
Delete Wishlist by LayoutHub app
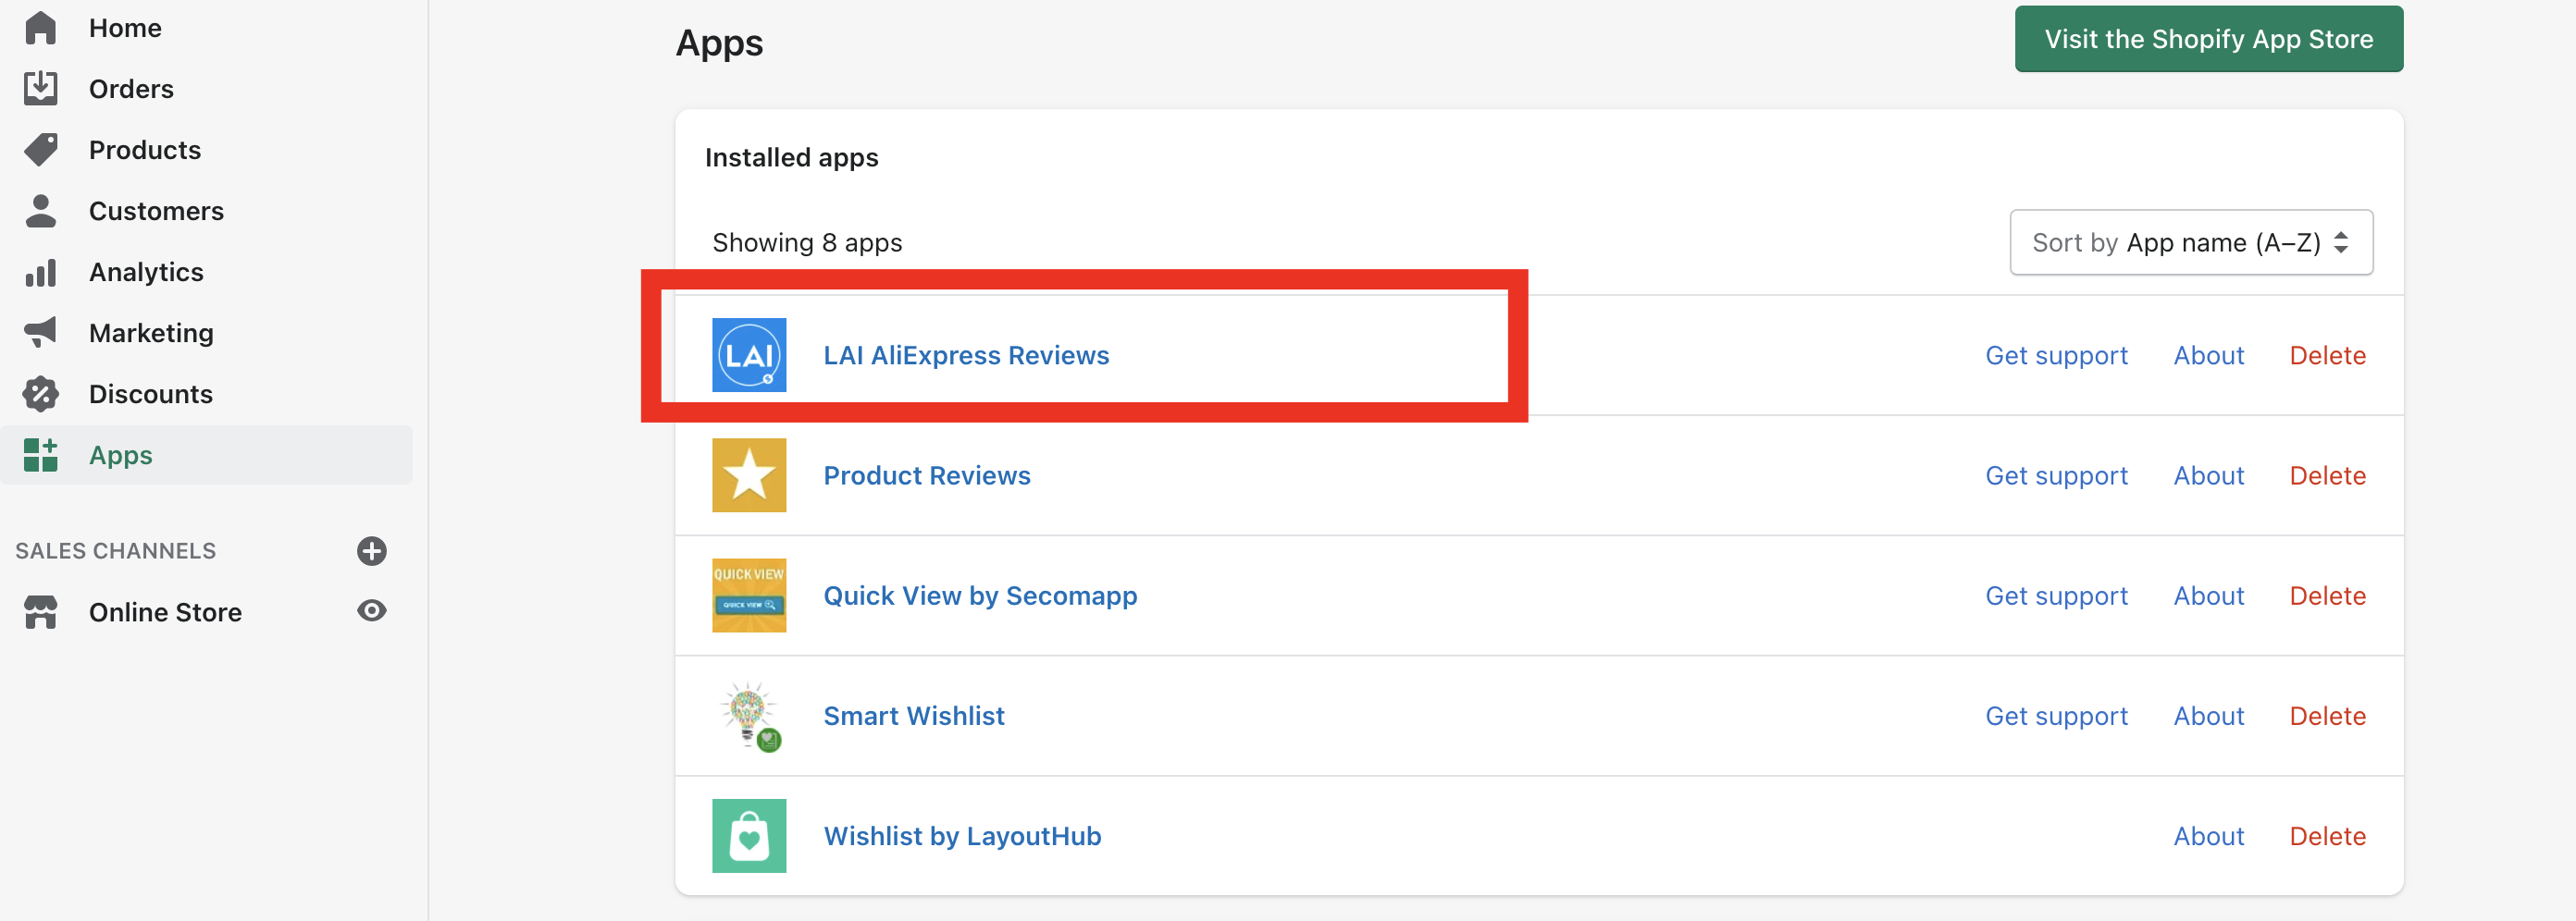coord(2327,836)
